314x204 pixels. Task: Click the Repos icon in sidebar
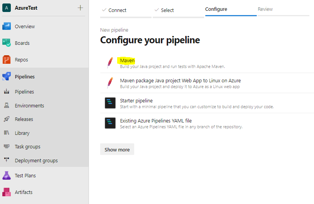(7, 59)
